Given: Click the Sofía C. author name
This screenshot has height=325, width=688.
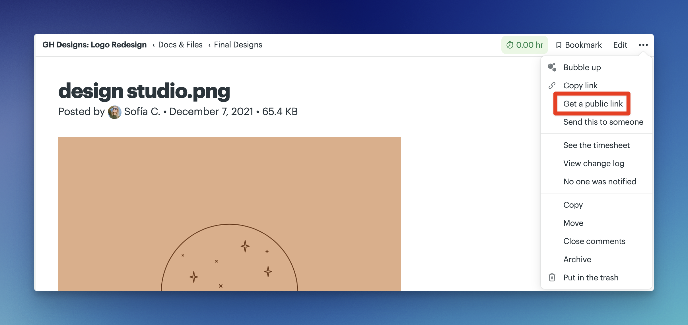Looking at the screenshot, I should (142, 112).
